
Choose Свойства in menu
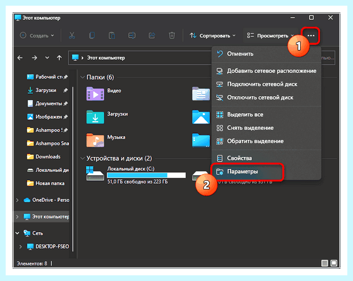pos(266,158)
